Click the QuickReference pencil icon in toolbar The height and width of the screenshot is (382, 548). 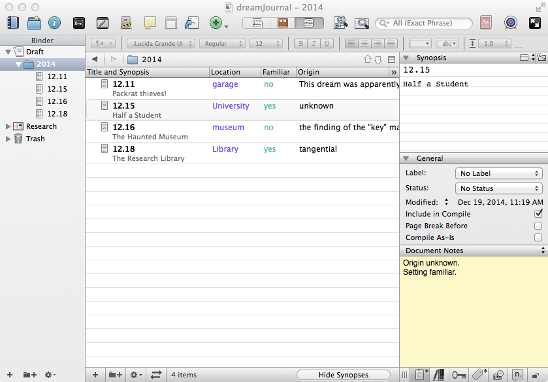point(103,23)
